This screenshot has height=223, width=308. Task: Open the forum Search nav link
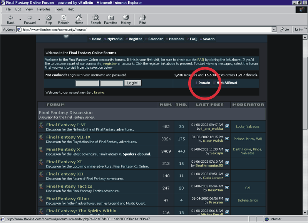[x=207, y=39]
